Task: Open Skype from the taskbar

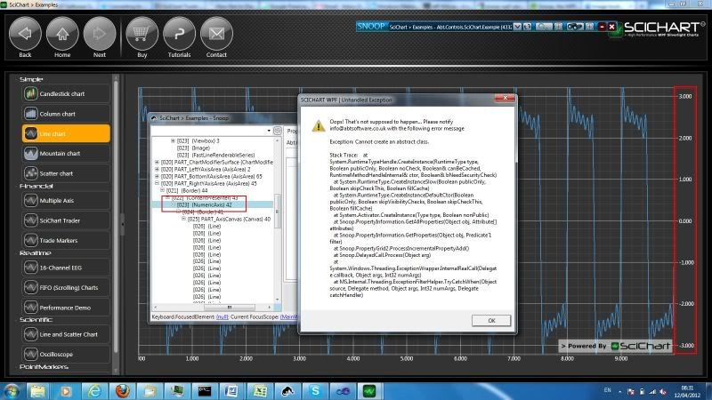Action: point(315,390)
